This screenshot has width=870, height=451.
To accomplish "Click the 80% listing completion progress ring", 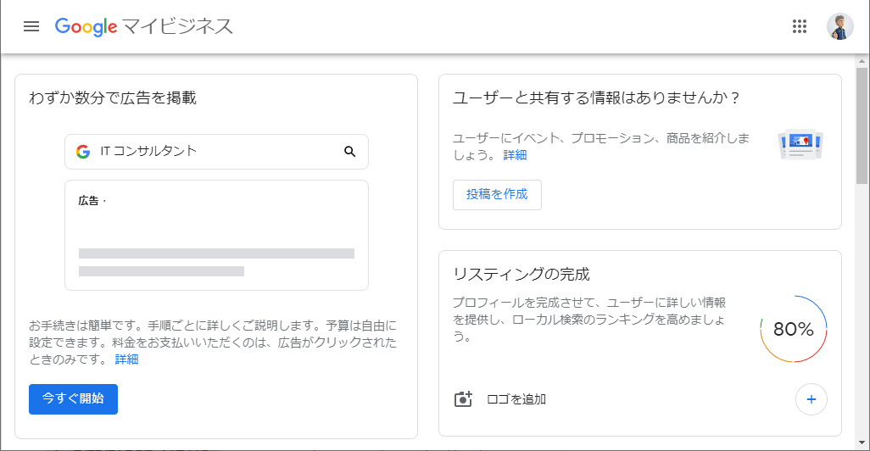I will (x=794, y=329).
